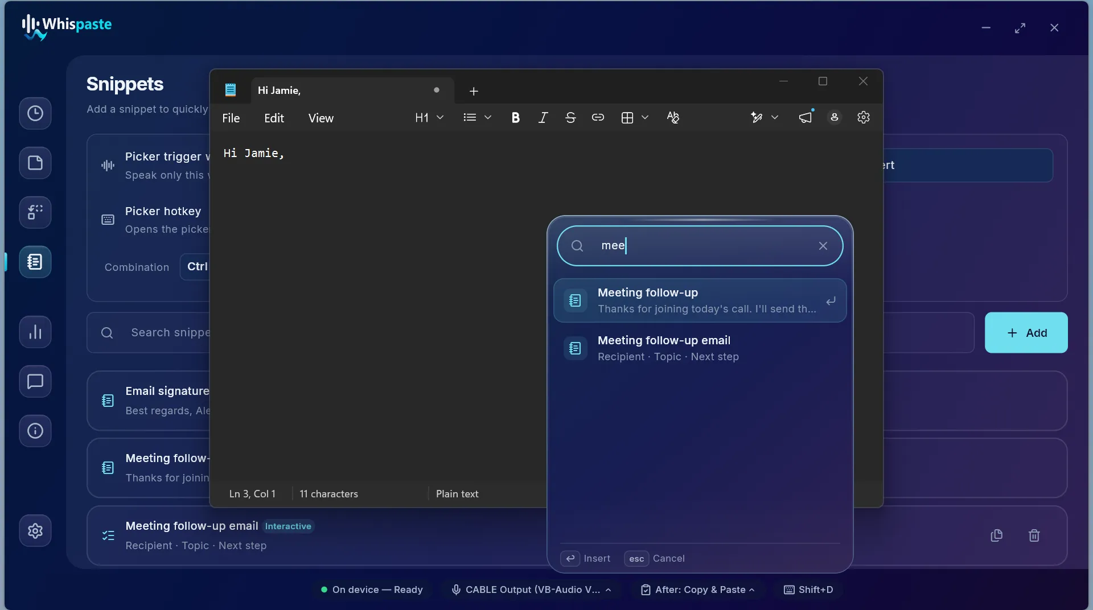The image size is (1093, 610).
Task: Click the On device — Ready status
Action: click(372, 590)
